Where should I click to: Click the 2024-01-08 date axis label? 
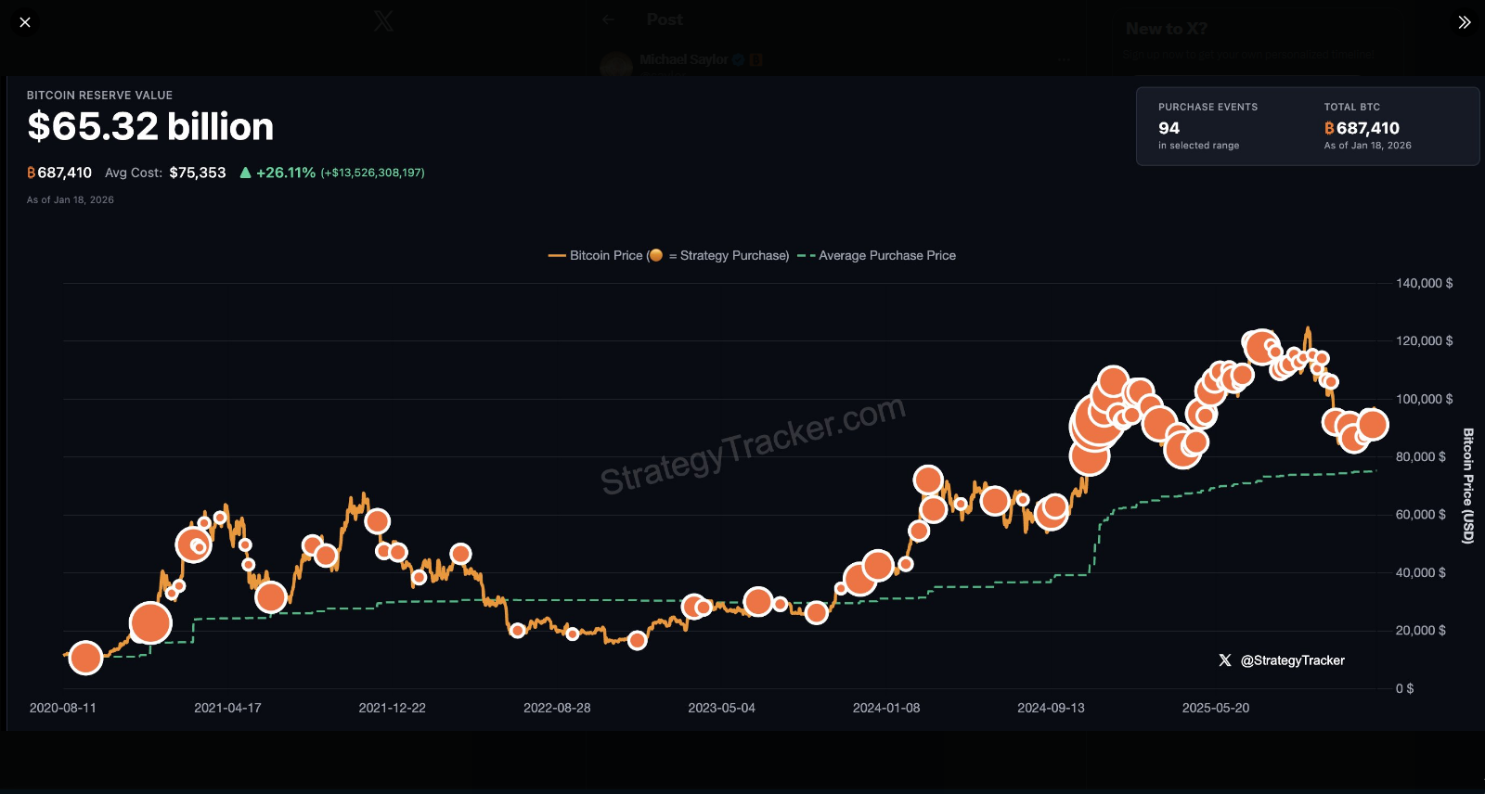pos(885,708)
